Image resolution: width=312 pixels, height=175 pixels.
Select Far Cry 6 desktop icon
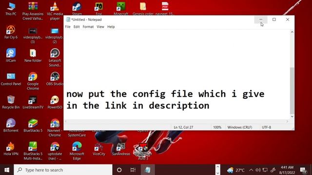(x=11, y=32)
